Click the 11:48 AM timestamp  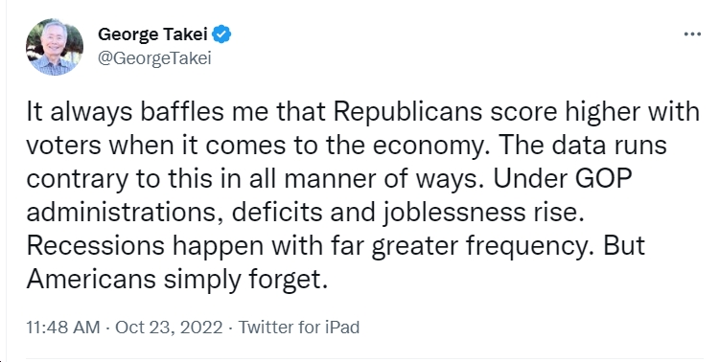63,328
